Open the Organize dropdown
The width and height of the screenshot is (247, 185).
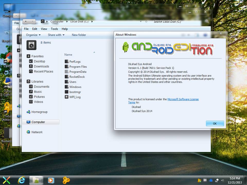tap(33, 35)
